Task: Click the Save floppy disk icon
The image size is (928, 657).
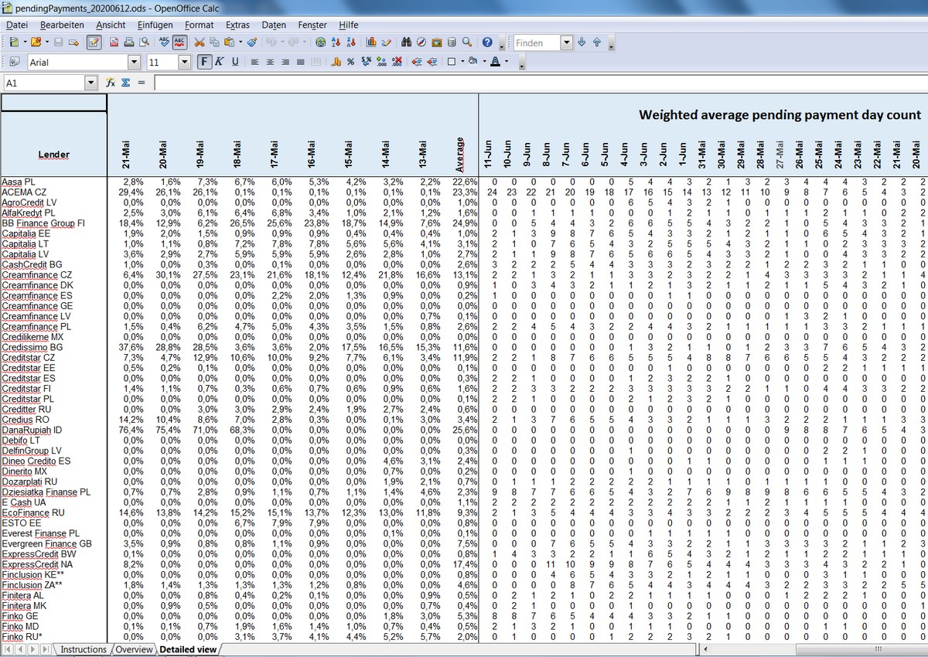Action: (x=58, y=43)
